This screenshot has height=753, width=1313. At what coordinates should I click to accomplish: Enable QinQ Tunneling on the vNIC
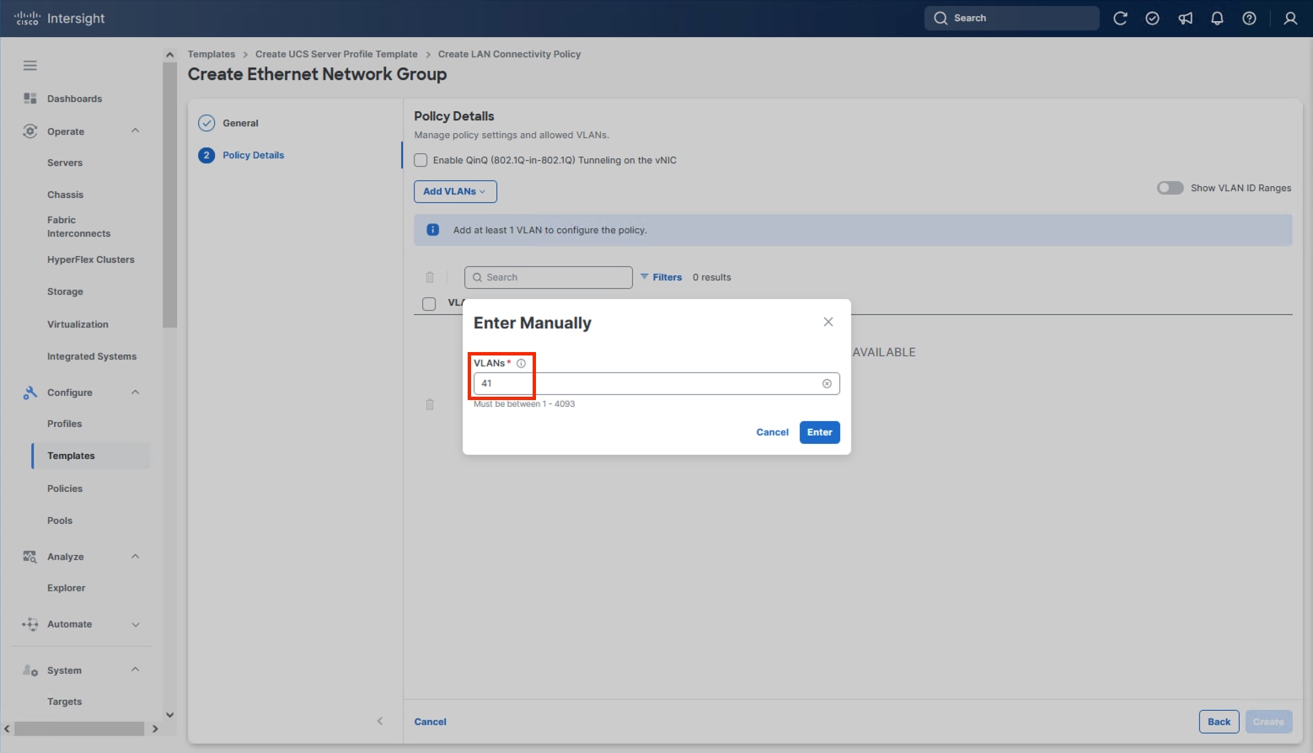(421, 159)
